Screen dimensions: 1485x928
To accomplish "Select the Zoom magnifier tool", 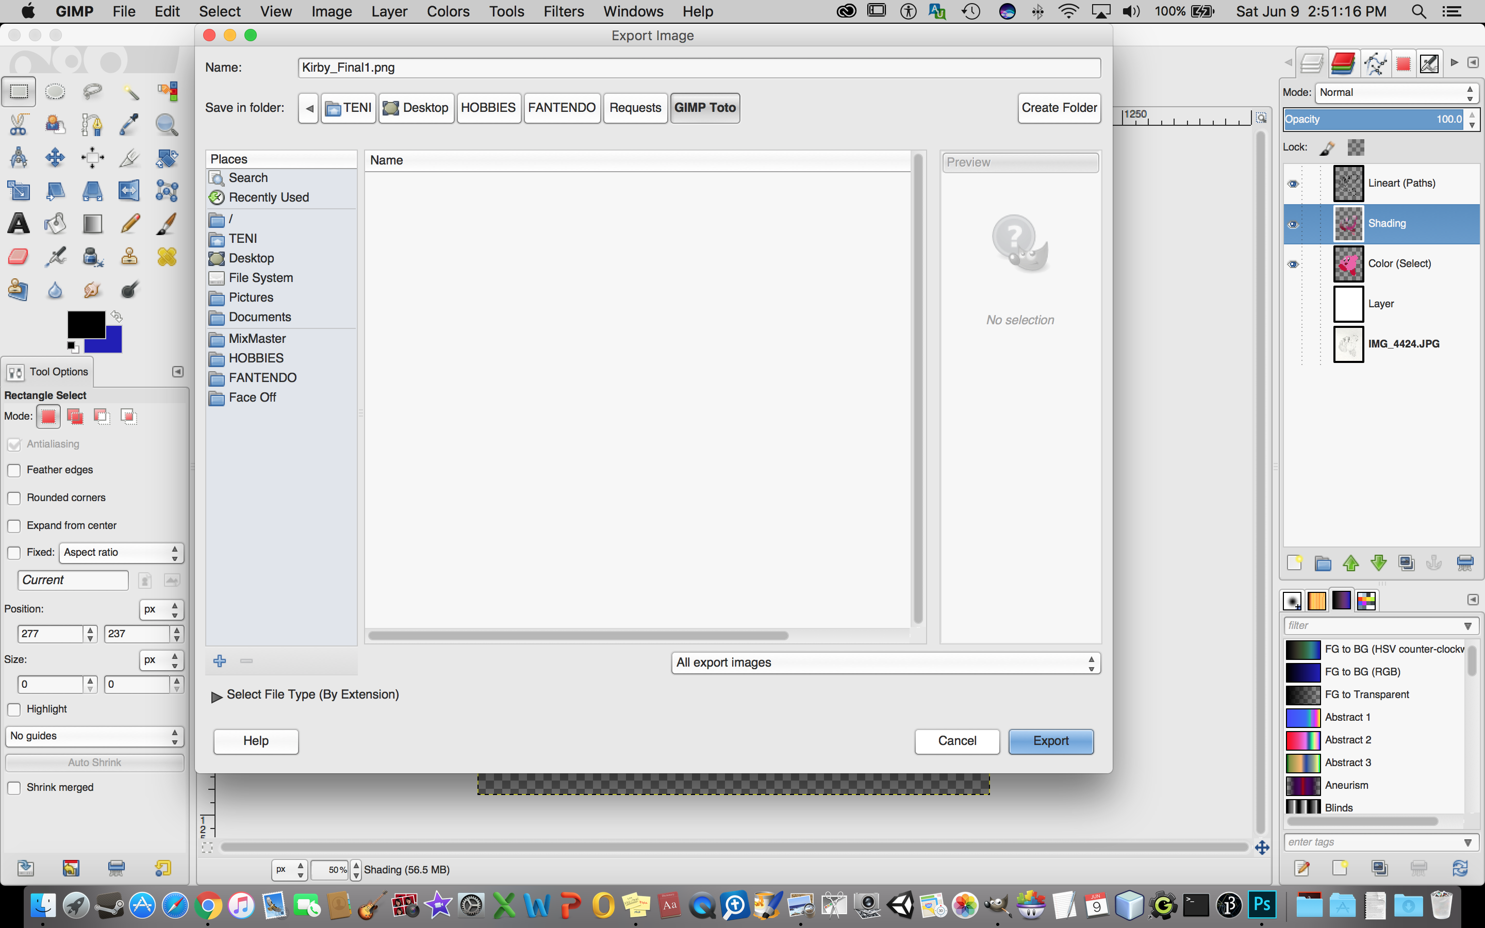I will point(167,125).
